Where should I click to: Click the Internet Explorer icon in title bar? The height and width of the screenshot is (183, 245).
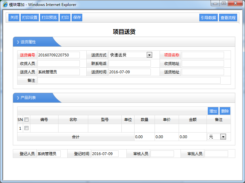[5, 5]
